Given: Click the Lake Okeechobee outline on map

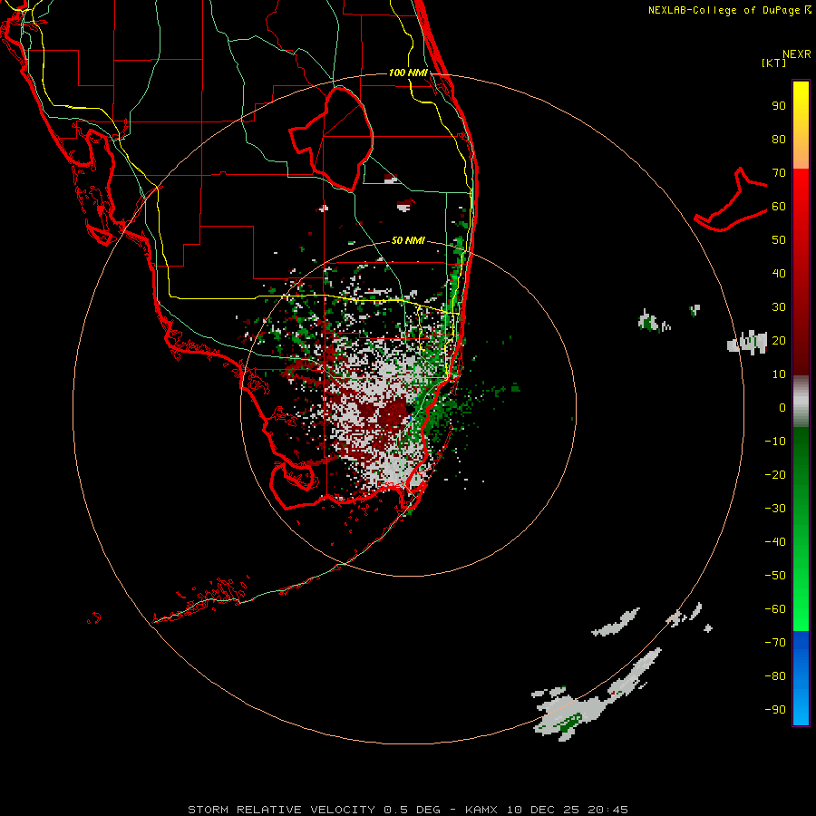Looking at the screenshot, I should click(x=332, y=139).
